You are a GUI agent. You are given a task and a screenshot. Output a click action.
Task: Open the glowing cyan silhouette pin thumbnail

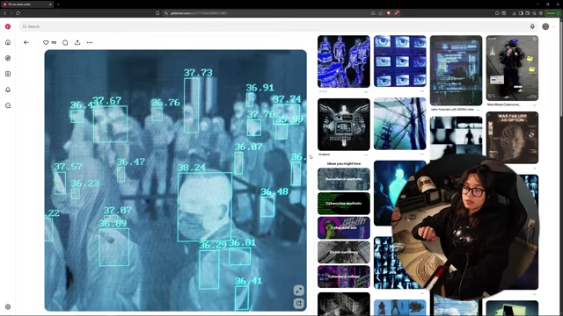pos(395,193)
